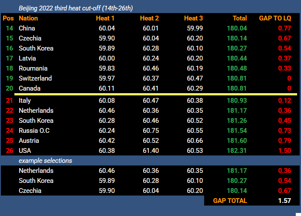This screenshot has height=216, width=301.
Task: Select the Heat 1 column header
Action: click(x=105, y=18)
